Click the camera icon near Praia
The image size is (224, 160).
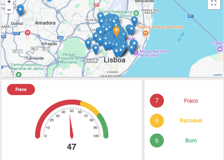tap(220, 49)
